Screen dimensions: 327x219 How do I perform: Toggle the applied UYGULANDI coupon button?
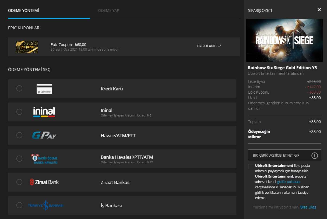209,46
